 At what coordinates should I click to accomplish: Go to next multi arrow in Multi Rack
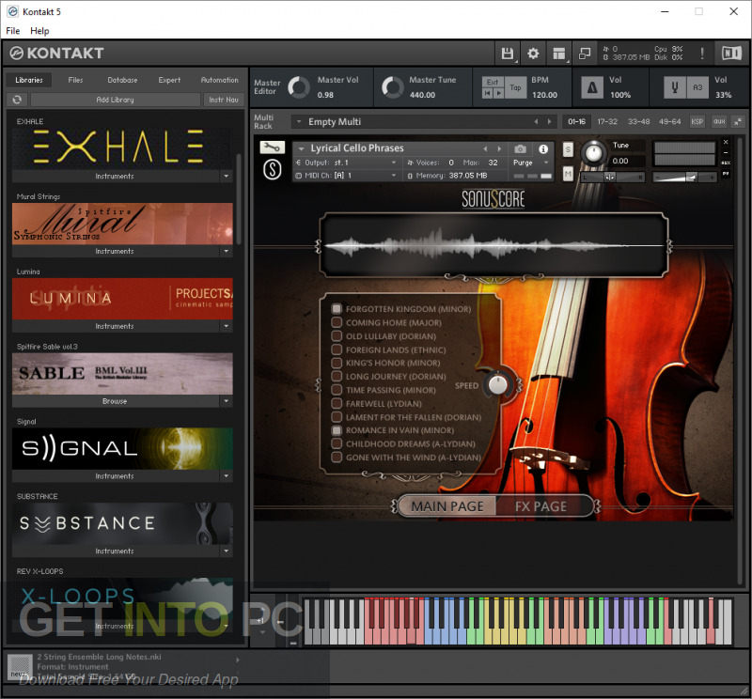click(550, 122)
